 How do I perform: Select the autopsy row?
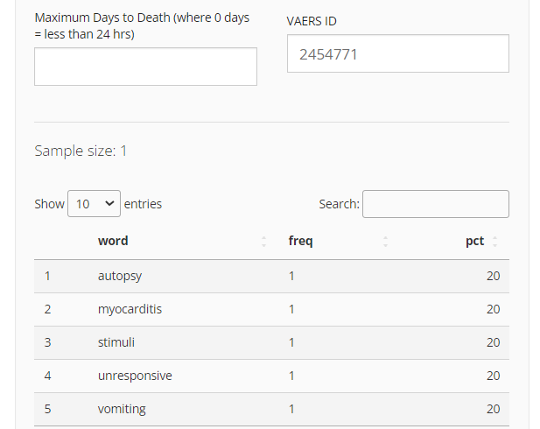(271, 277)
